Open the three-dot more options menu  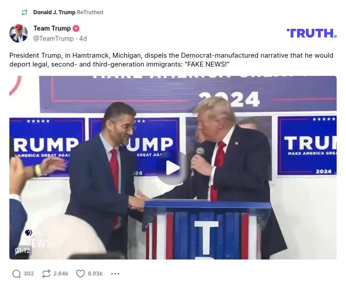pos(115,274)
